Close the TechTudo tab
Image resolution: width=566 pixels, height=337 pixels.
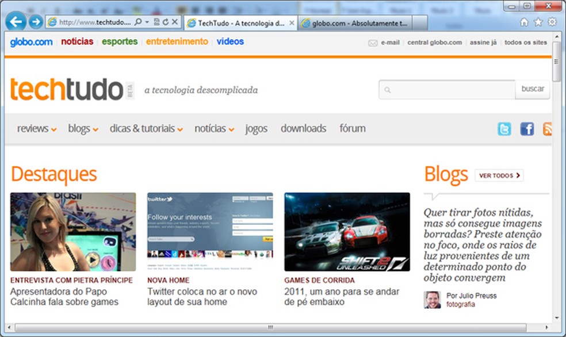pos(292,23)
